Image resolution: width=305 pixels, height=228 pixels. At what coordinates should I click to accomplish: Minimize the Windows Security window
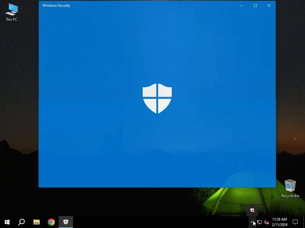pyautogui.click(x=242, y=6)
